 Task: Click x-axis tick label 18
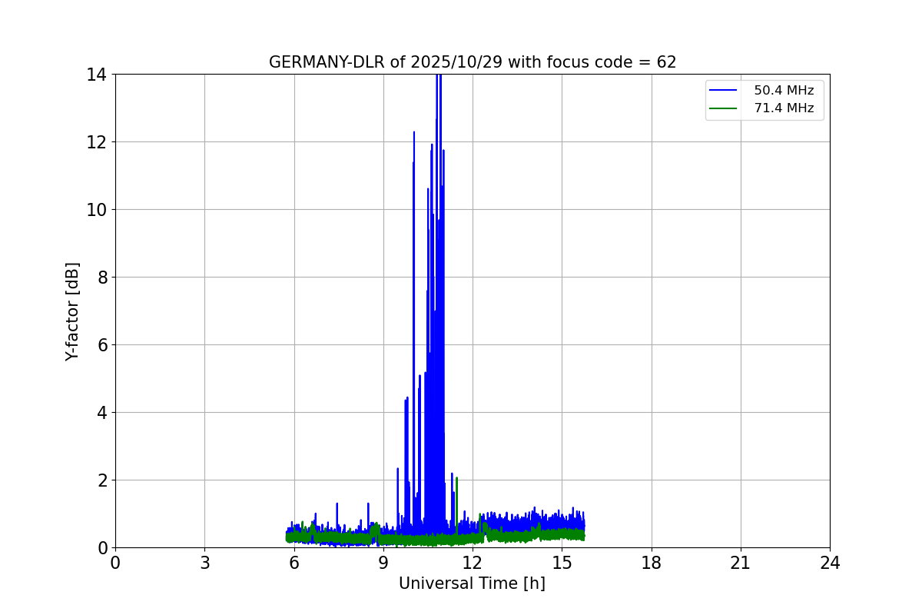[x=651, y=563]
